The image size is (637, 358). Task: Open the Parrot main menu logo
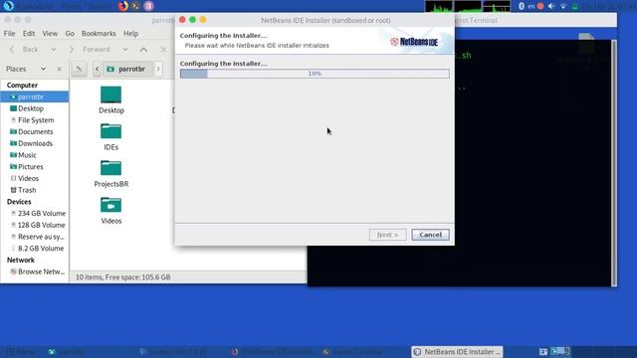[9, 6]
